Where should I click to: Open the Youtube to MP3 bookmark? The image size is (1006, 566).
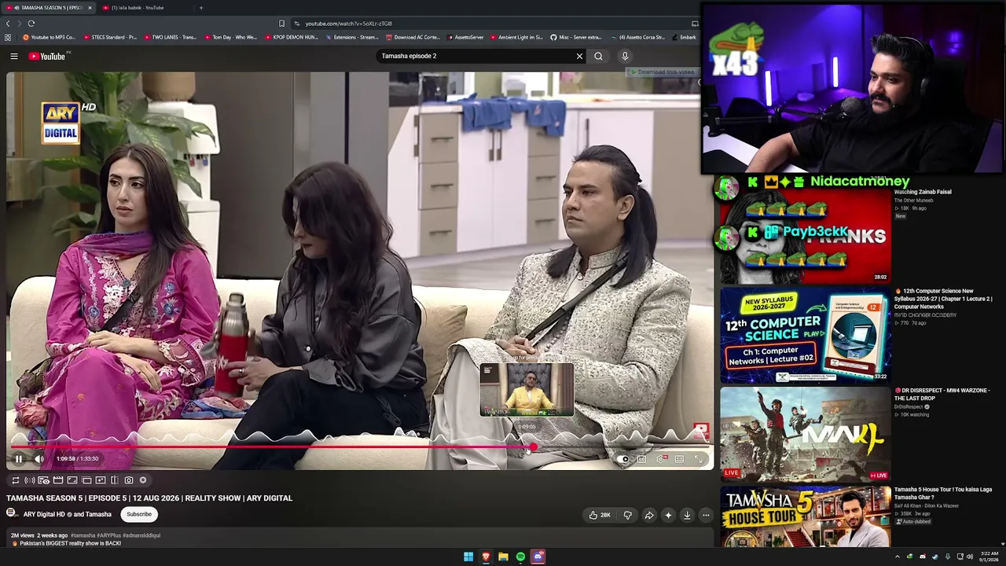[x=50, y=37]
